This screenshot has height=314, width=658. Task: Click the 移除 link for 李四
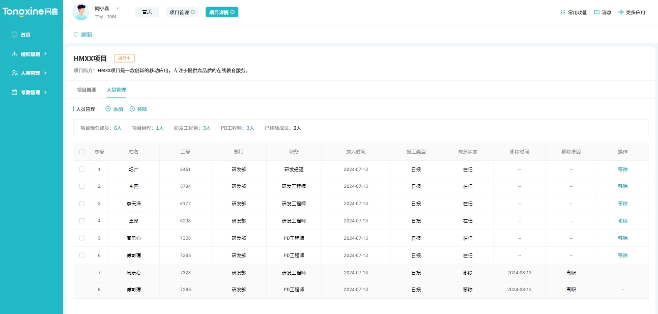[622, 186]
